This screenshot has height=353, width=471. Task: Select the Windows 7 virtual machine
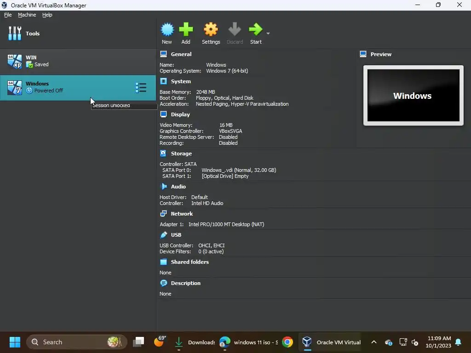pyautogui.click(x=78, y=87)
